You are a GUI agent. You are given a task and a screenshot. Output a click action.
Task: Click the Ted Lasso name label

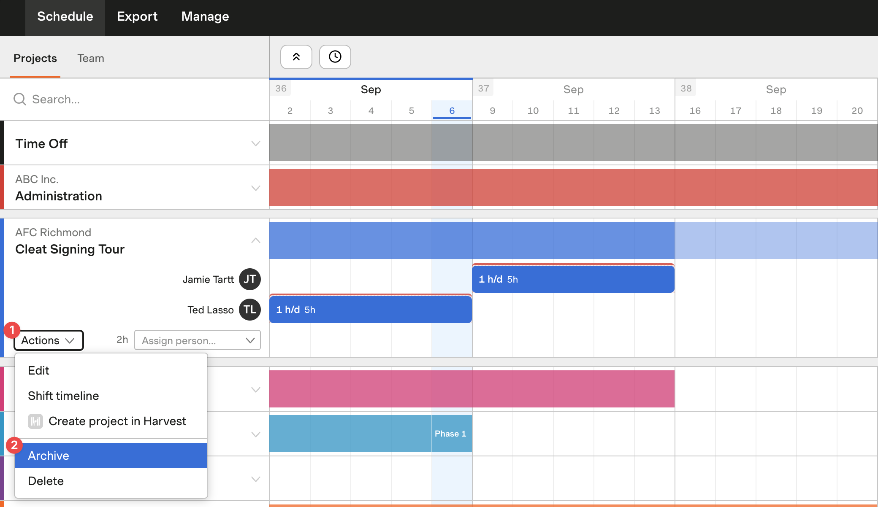click(210, 310)
